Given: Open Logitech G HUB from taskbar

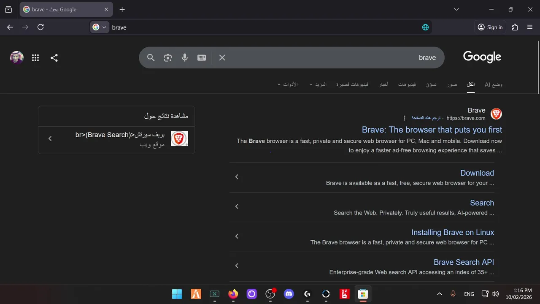Looking at the screenshot, I should (308, 294).
